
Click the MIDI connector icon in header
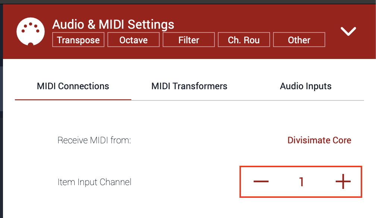(31, 31)
